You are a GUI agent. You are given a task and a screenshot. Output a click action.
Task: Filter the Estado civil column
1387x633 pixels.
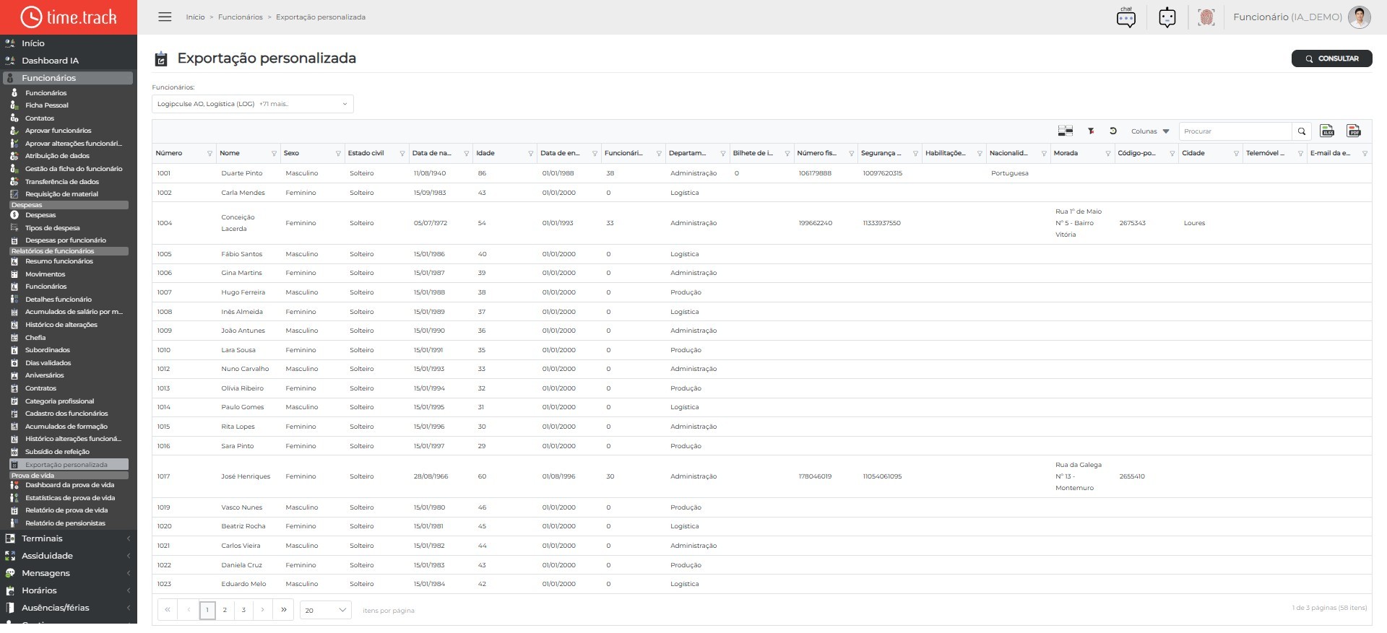tap(402, 154)
